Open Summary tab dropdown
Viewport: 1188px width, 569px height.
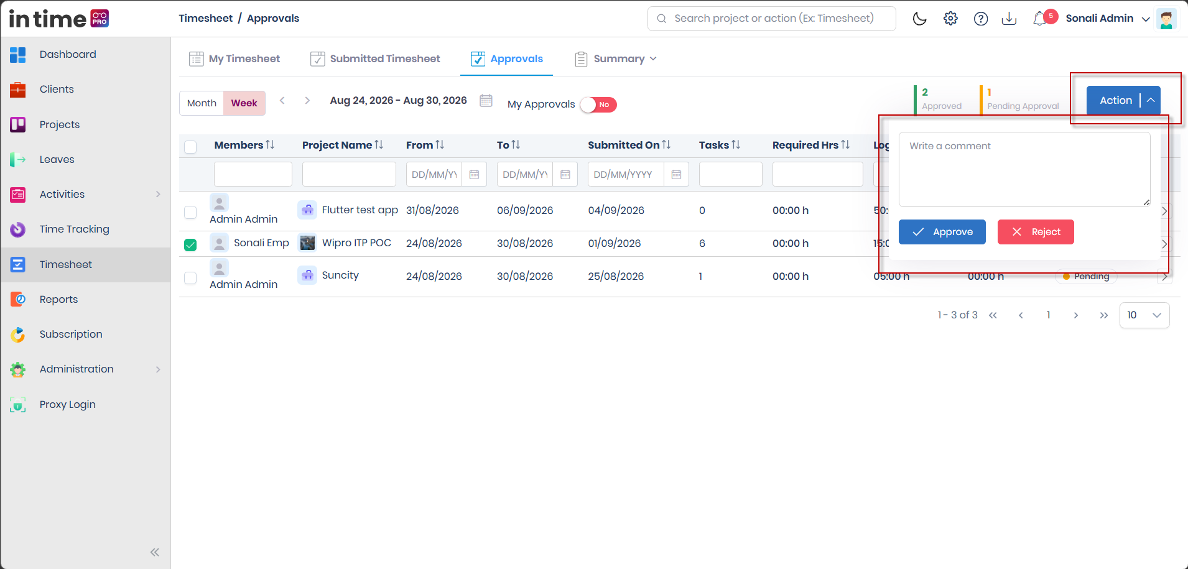[616, 59]
